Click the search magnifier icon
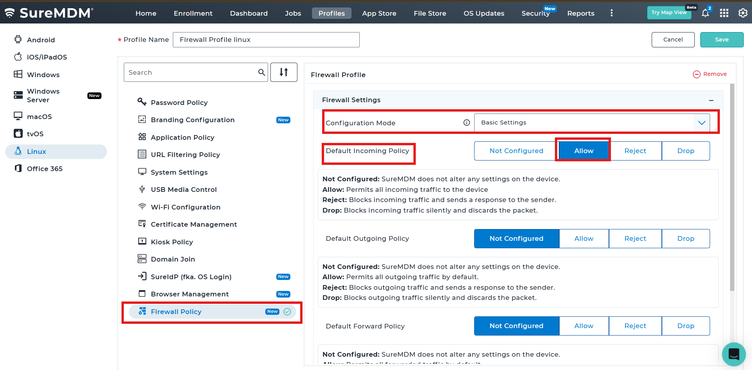752x370 pixels. 261,72
